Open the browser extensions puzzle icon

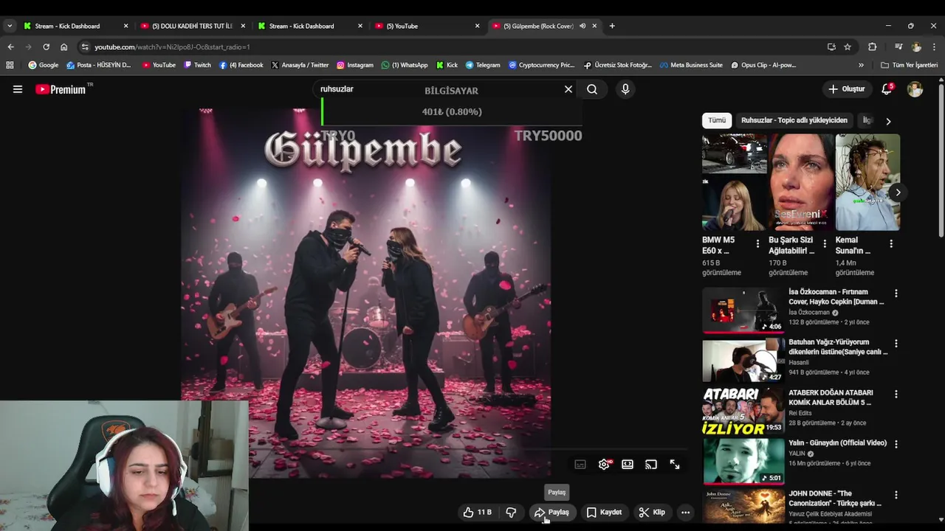click(x=872, y=46)
